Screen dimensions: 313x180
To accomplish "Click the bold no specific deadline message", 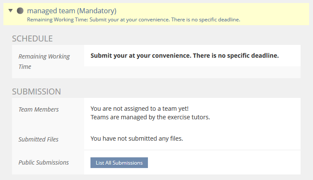I will (184, 56).
